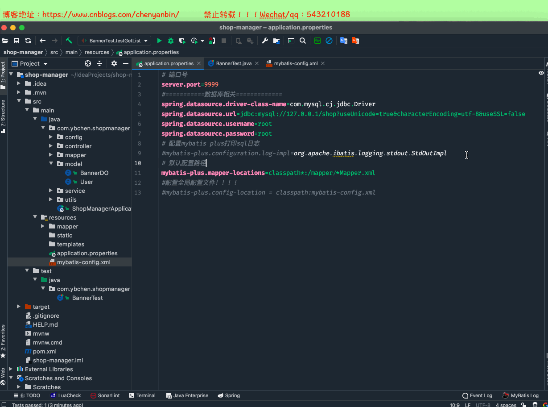Click the green monitor chart toolbar icon
The width and height of the screenshot is (548, 407).
tap(317, 41)
